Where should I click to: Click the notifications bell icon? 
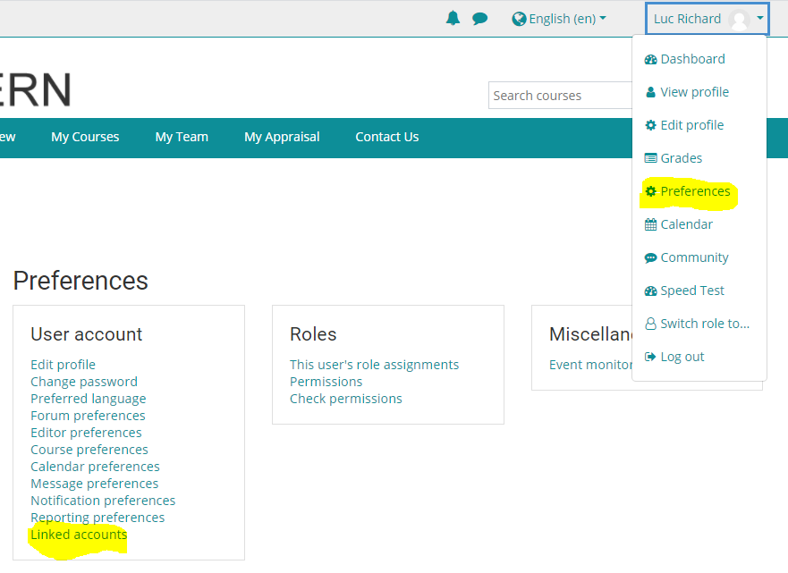coord(453,18)
